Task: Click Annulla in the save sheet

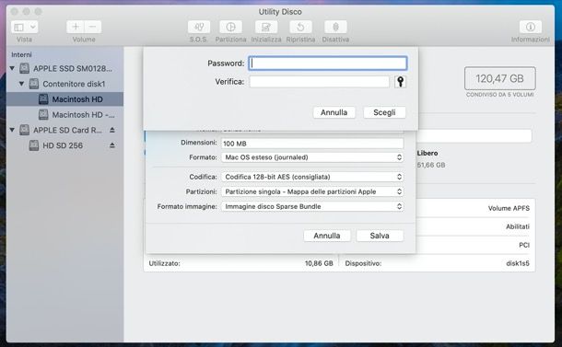Action: click(x=327, y=236)
